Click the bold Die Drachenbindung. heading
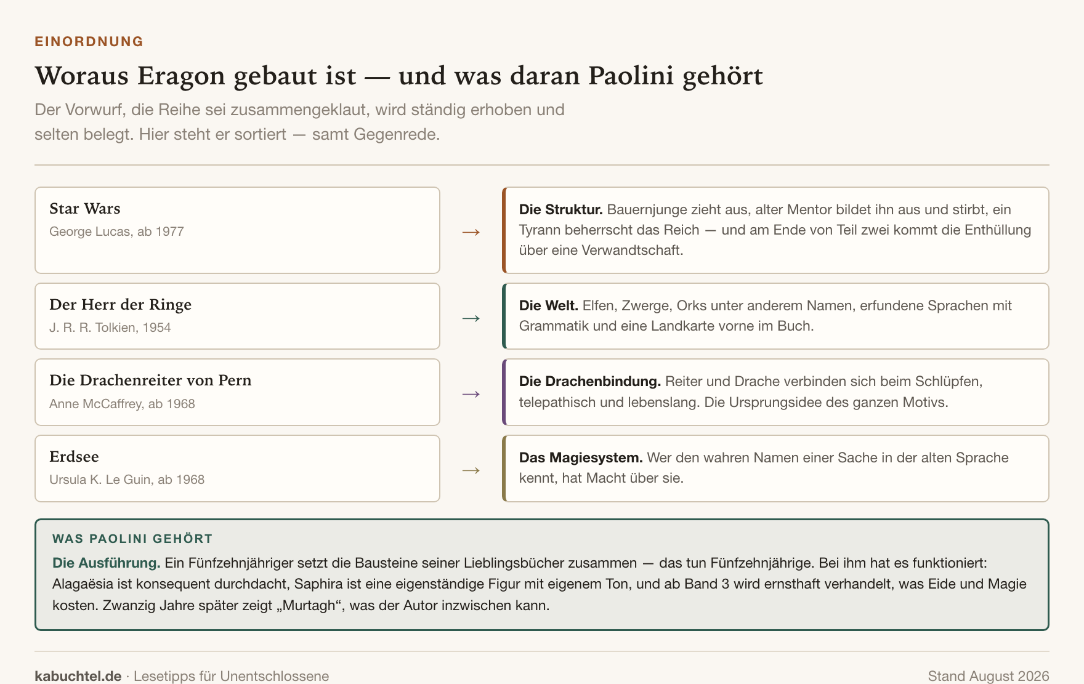Screen dimensions: 1084x684 pyautogui.click(x=590, y=381)
